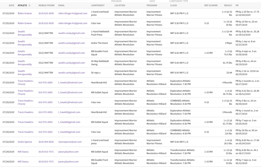261x168 pixels.
Task: Open Swathi Annapureddy in the Andre The Giant row
Action: pyautogui.click(x=25, y=43)
